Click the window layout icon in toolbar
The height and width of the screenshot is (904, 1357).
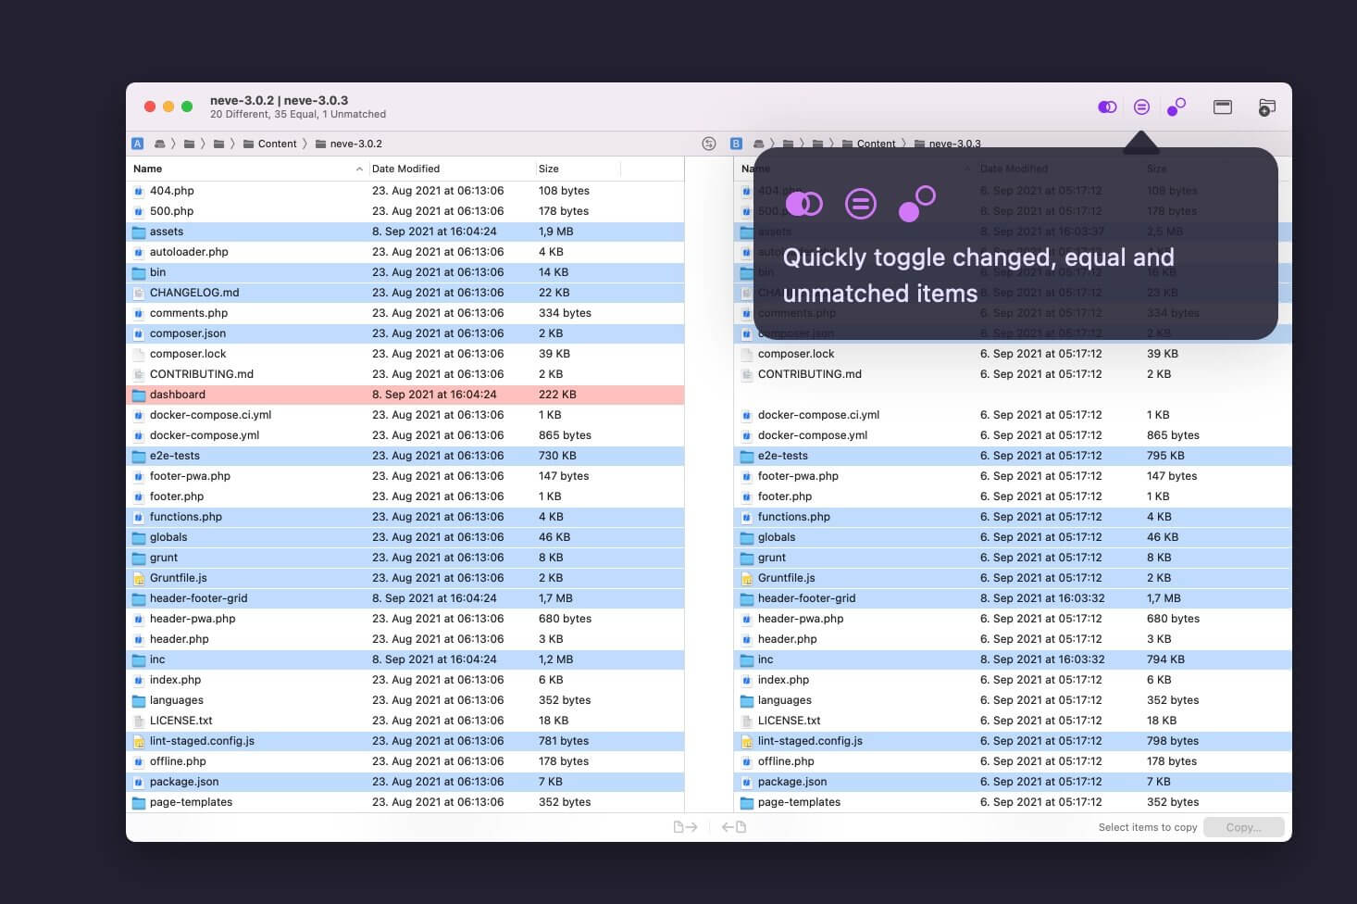coord(1222,107)
